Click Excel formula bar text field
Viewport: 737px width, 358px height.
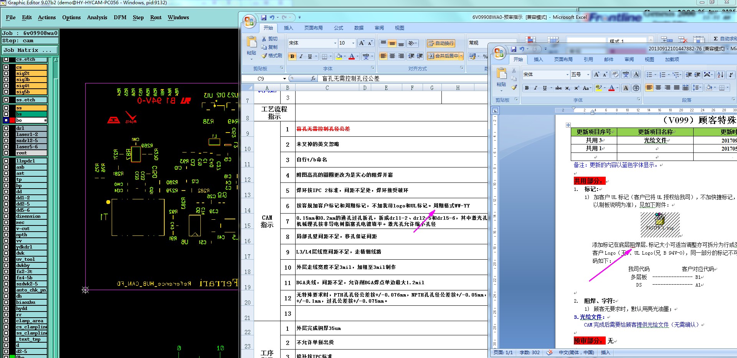click(x=403, y=78)
